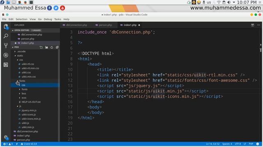The width and height of the screenshot is (263, 147).
Task: Click the feedback smiley in status bar
Action: pyautogui.click(x=258, y=144)
